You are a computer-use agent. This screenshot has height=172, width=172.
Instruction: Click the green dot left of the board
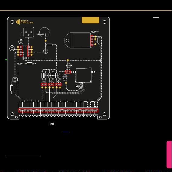click(6, 60)
